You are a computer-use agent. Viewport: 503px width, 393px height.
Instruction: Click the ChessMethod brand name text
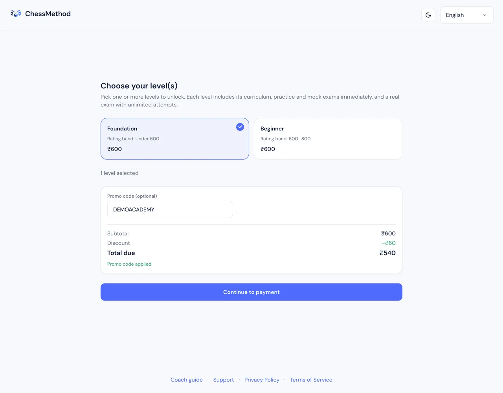[x=48, y=14]
